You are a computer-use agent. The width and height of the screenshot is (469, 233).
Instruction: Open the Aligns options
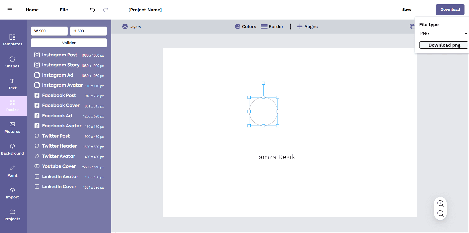coord(307,27)
